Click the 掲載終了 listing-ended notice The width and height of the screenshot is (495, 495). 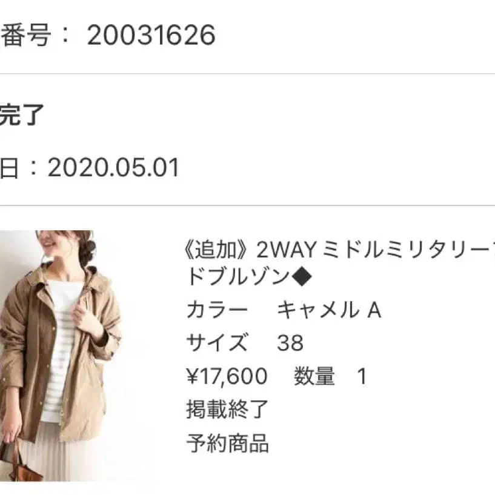click(227, 410)
